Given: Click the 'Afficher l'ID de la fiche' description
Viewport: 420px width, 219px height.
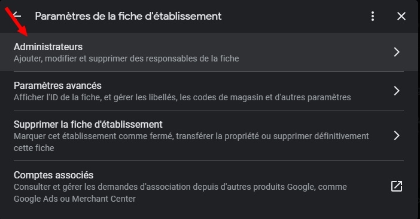Looking at the screenshot, I should click(x=182, y=97).
